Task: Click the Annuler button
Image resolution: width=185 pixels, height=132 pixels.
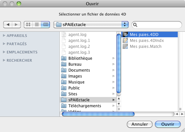Action: coord(140,124)
